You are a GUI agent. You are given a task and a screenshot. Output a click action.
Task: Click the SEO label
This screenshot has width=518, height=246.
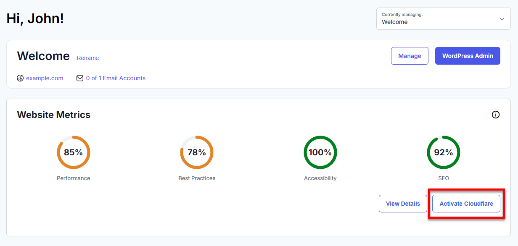(444, 178)
